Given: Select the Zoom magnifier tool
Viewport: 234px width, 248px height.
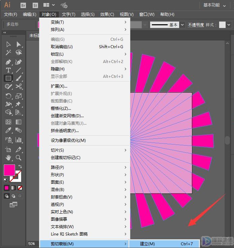Looking at the screenshot, I should coord(19,158).
